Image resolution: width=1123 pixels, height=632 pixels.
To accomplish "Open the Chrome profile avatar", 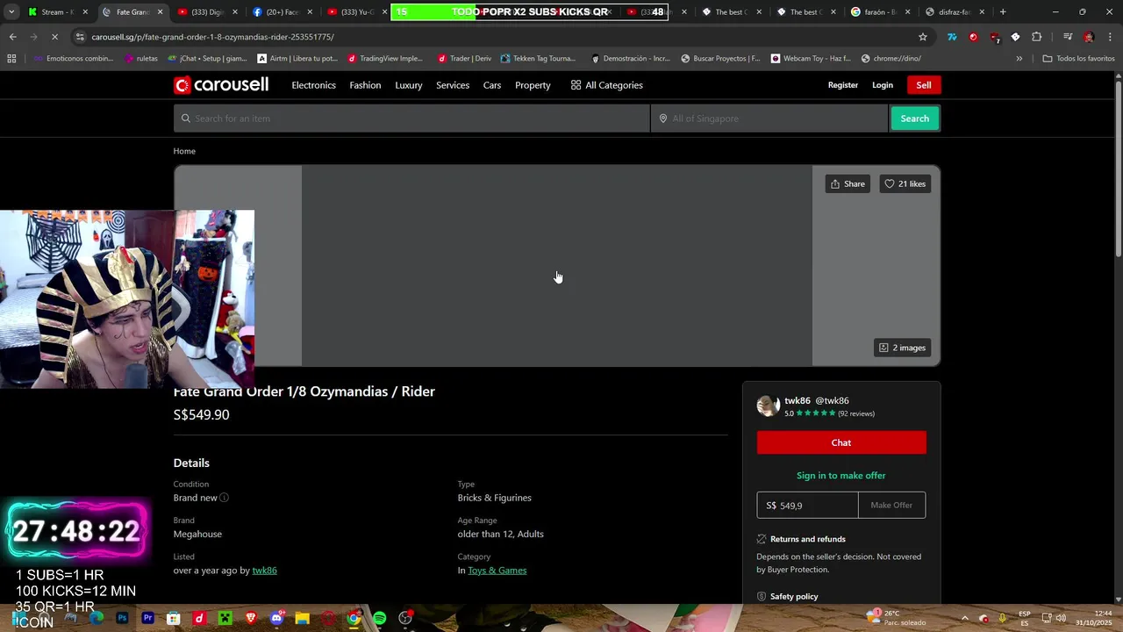I will click(x=1089, y=37).
